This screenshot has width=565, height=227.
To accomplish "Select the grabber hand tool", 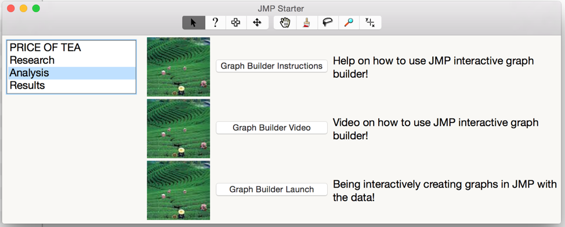I will (285, 23).
